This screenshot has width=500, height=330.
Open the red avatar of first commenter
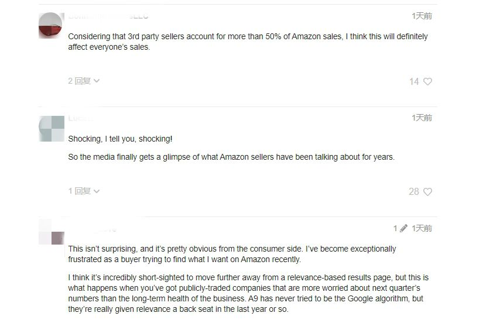[x=52, y=26]
